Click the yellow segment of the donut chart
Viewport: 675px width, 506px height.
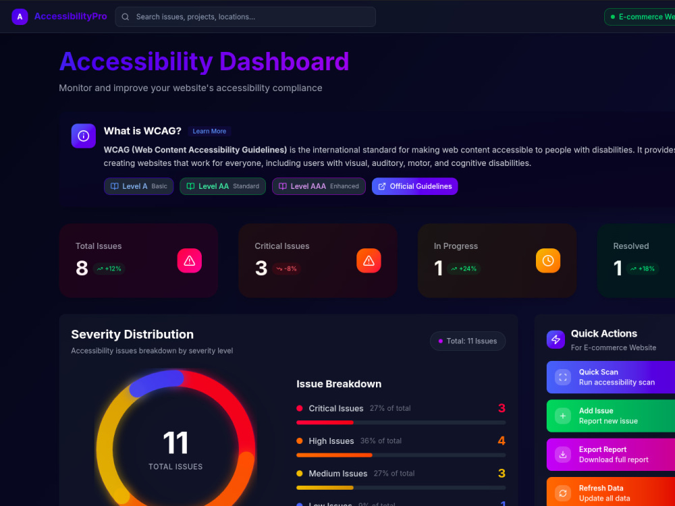[107, 443]
